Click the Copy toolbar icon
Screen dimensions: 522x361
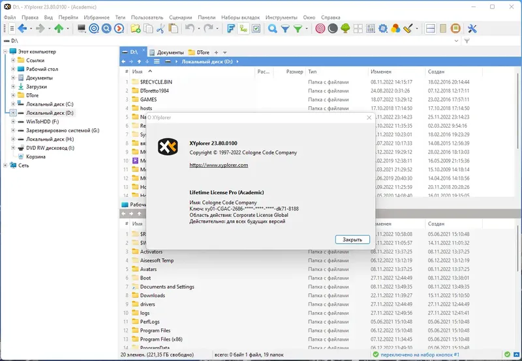tap(148, 29)
